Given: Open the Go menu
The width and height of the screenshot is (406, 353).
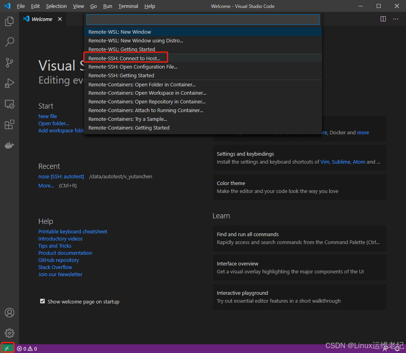Looking at the screenshot, I should [94, 6].
